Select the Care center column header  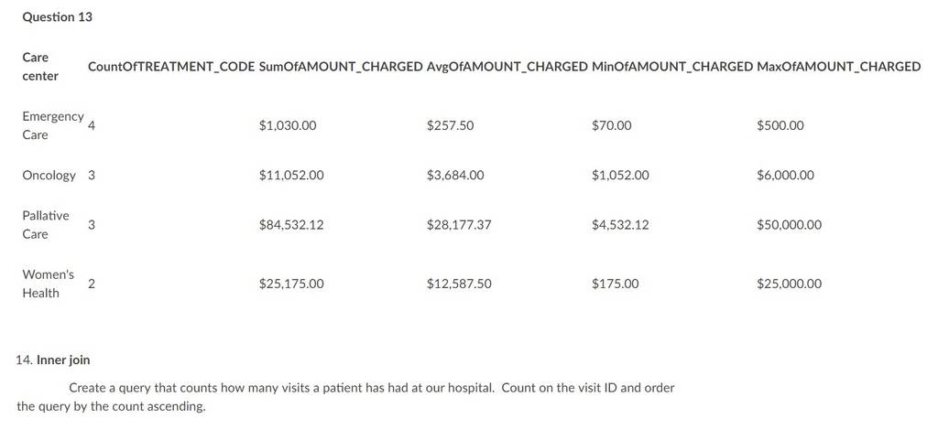click(x=40, y=66)
